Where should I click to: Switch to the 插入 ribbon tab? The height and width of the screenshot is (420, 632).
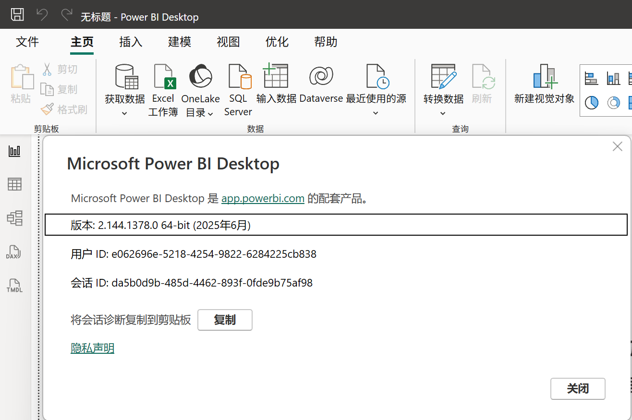(x=131, y=42)
